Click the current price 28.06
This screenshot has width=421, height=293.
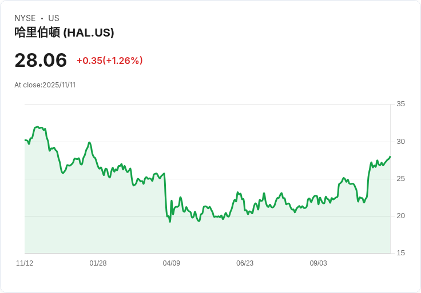[41, 60]
